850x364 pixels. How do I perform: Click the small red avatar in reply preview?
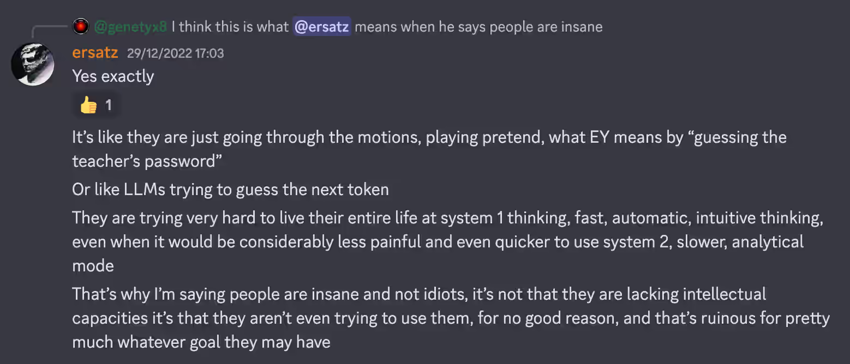[81, 26]
